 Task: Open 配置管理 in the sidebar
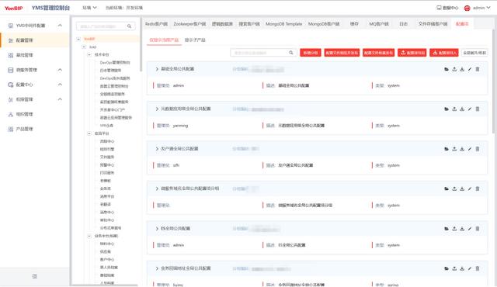tap(34, 40)
